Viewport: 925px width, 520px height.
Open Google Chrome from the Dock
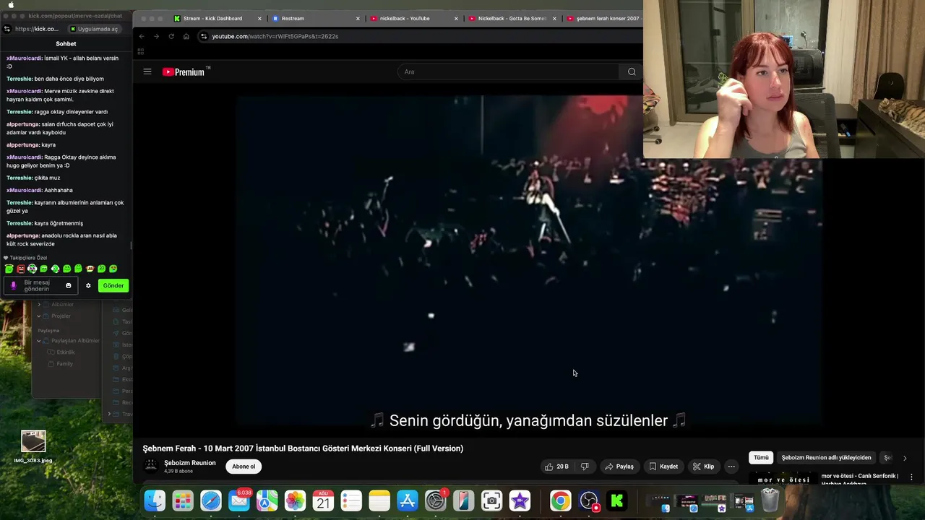(x=560, y=500)
